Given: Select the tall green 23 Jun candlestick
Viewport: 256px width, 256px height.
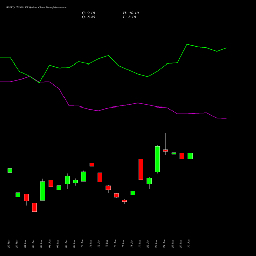Looking at the screenshot, I should point(157,159).
